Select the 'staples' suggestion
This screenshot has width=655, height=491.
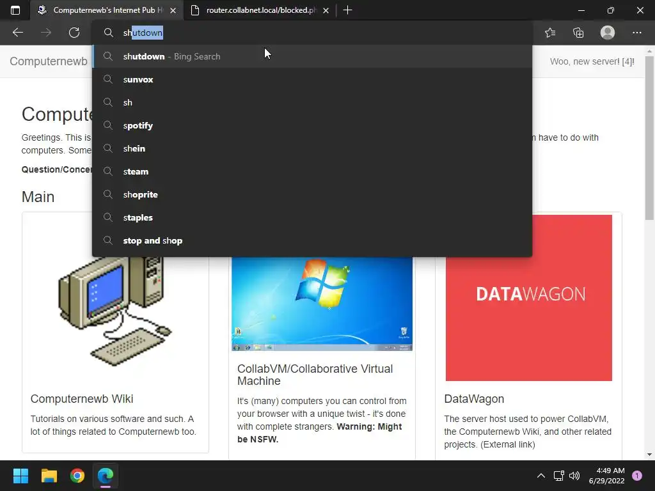(312, 217)
